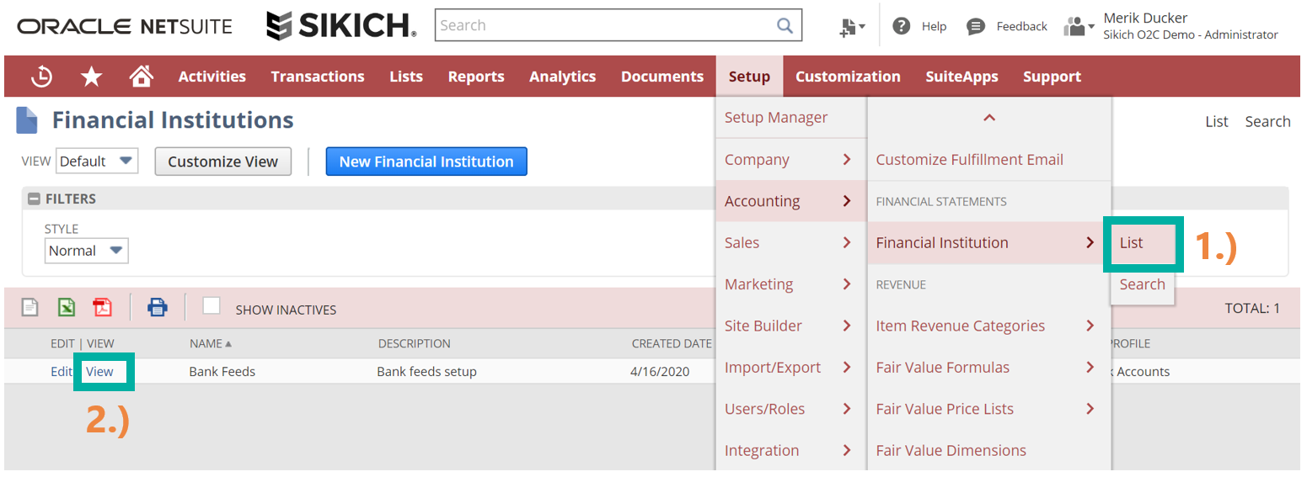This screenshot has height=477, width=1307.
Task: Click View link for Bank Feeds
Action: 99,372
